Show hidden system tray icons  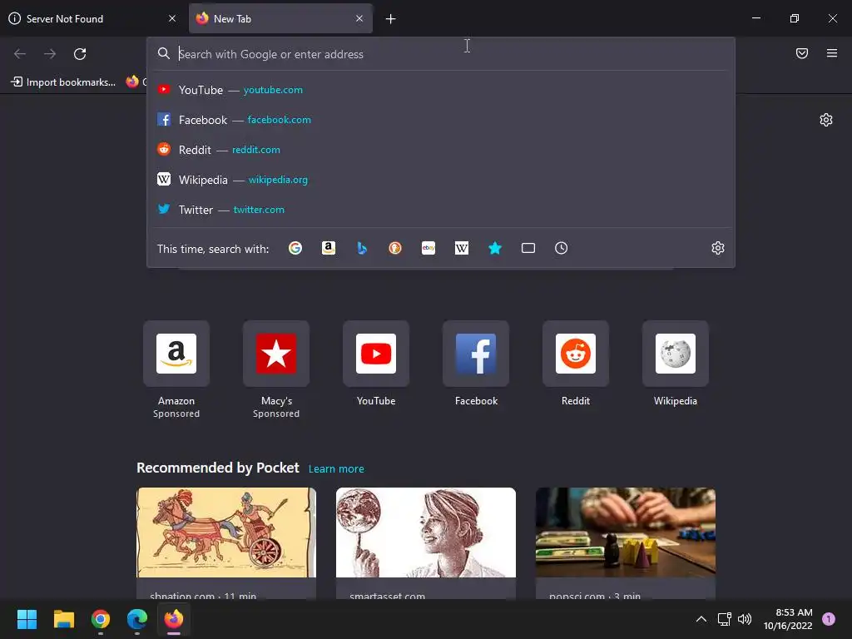point(701,619)
